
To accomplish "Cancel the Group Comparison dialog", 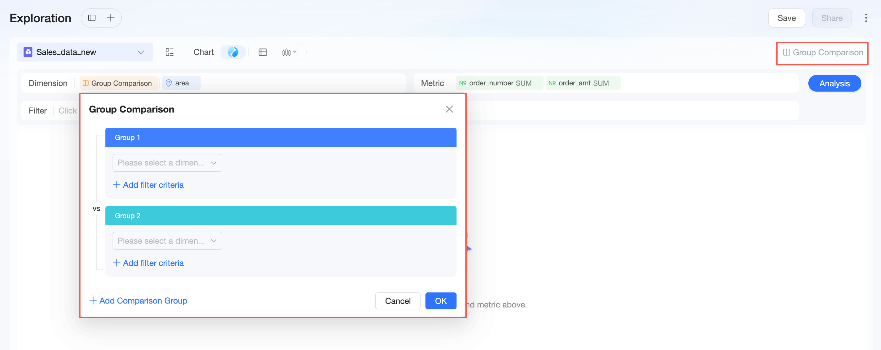I will click(397, 301).
